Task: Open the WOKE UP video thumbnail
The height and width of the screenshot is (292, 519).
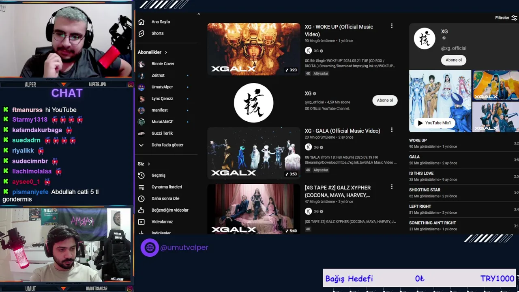Action: pos(254,49)
